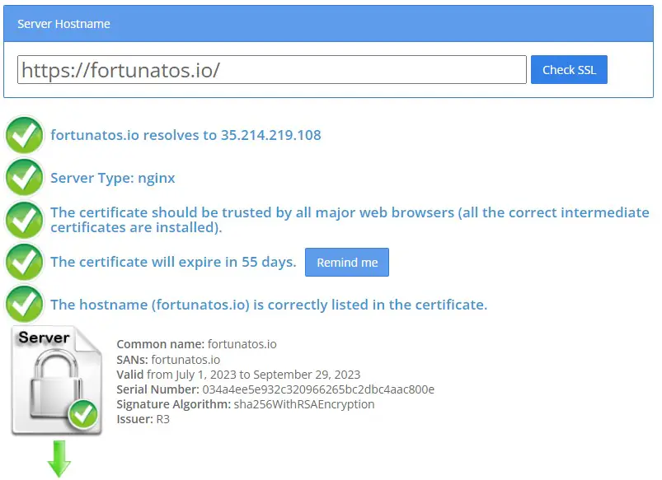Viewport: 662px width, 480px height.
Task: Click the 'Issuer: R3' line
Action: (x=143, y=419)
